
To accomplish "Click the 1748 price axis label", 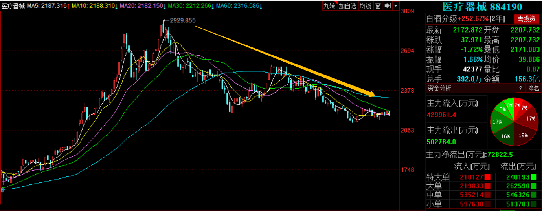I will coord(407,170).
